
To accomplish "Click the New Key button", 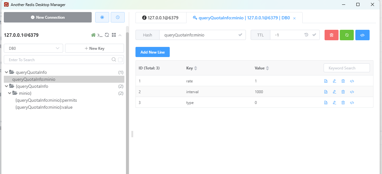I will pos(94,48).
